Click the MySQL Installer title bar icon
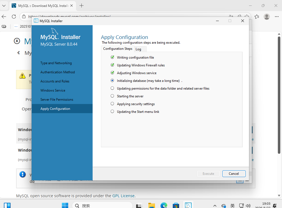This screenshot has height=208, width=282. pos(36,21)
